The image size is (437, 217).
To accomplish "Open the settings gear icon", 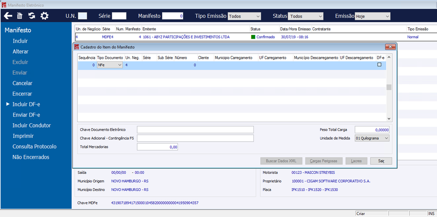I will point(44,16).
